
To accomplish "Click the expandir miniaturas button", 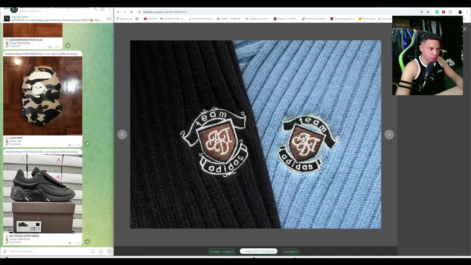I will [x=259, y=251].
